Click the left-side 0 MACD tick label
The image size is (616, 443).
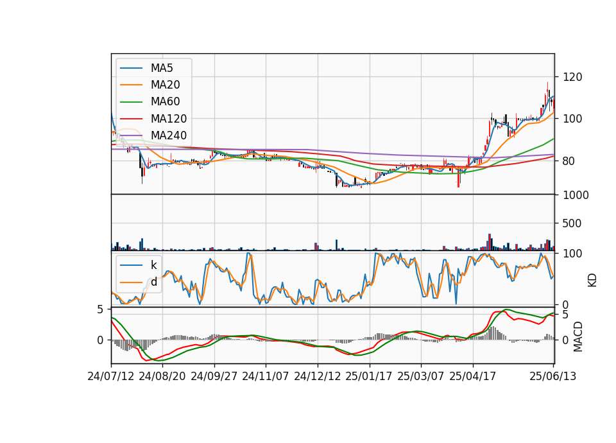100,340
